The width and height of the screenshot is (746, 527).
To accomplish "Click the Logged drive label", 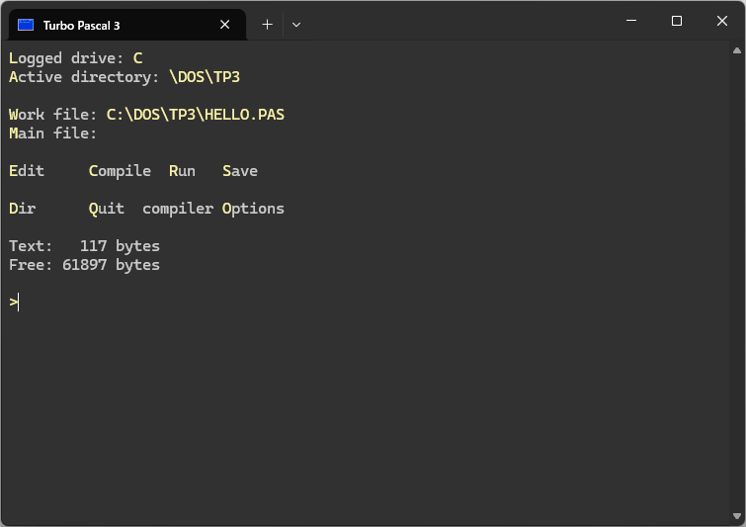I will click(x=66, y=58).
